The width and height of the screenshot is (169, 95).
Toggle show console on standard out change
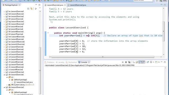[140, 62]
